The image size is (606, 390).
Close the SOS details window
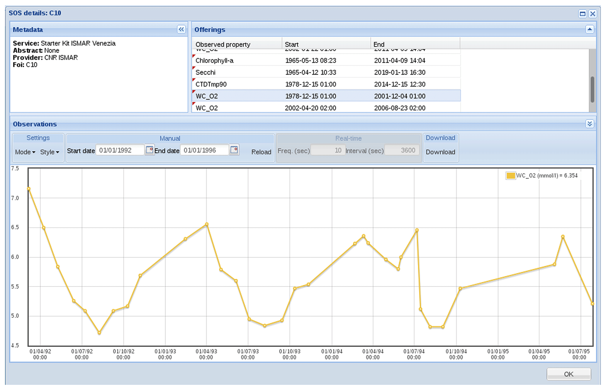593,13
